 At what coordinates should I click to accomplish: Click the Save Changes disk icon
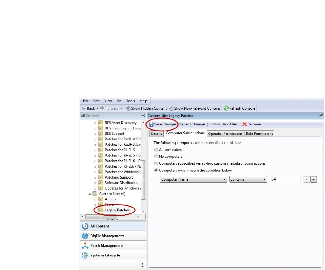[151, 124]
